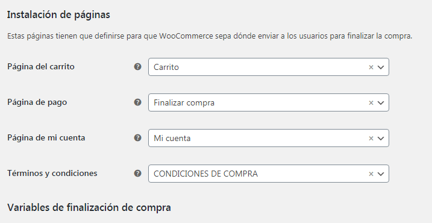Image resolution: width=432 pixels, height=223 pixels.
Task: Expand the Finalizar compra dropdown arrow
Action: point(381,102)
